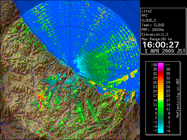This screenshot has width=187, height=140.
Task: Click the '>38' legend value
Action: click(x=154, y=65)
